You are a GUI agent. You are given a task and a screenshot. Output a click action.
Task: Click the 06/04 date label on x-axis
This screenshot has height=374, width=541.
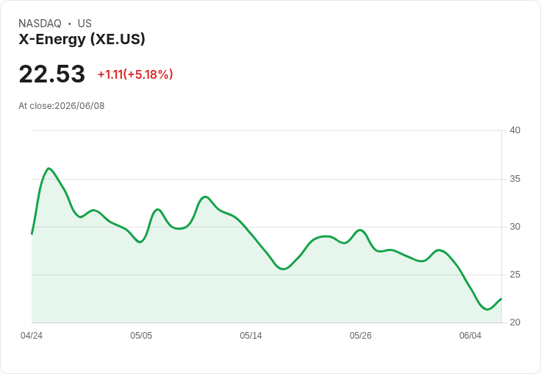tap(470, 336)
